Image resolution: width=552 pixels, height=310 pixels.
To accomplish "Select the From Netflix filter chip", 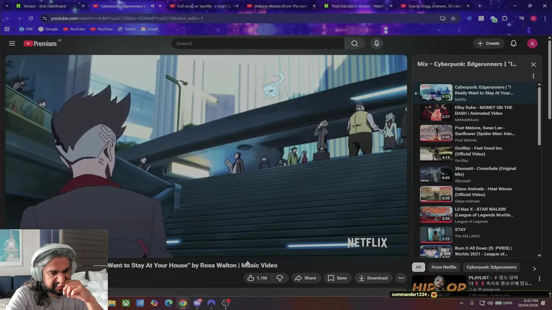I will [x=444, y=267].
